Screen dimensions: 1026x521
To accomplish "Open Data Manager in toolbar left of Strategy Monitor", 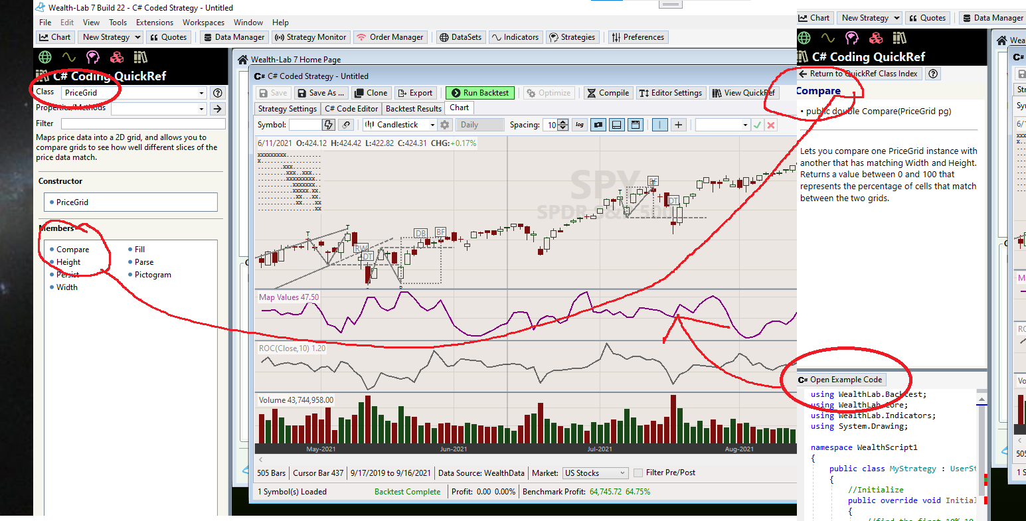I will 234,37.
